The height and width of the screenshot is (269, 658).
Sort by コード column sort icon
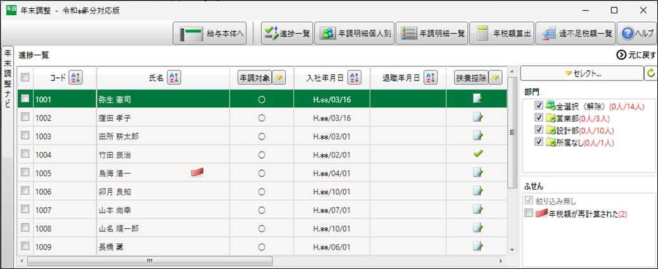point(75,78)
